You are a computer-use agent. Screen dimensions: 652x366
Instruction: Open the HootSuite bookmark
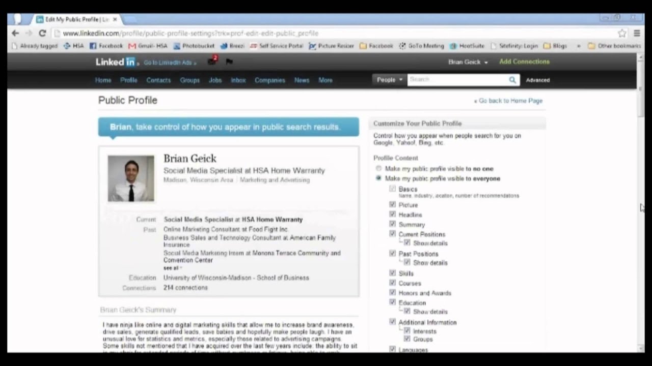[467, 46]
